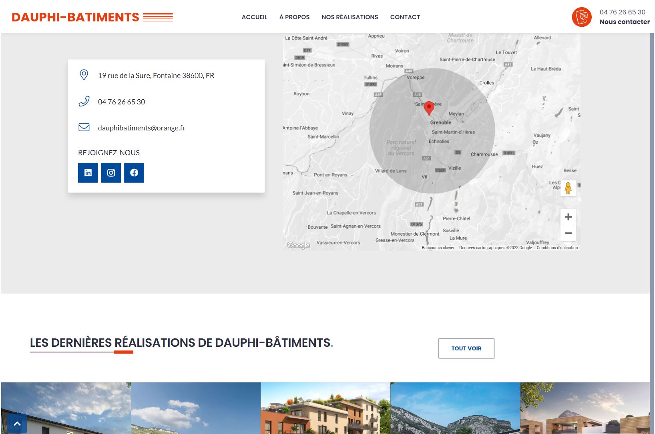Open the wooden-clad house thumbnail

coord(585,408)
